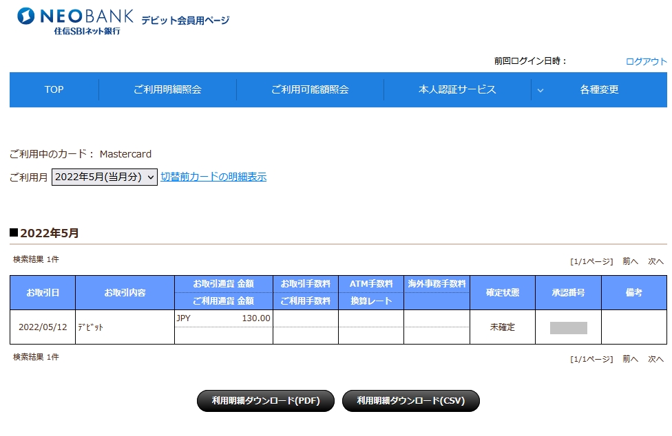Click the ATM手数料 header
This screenshot has width=672, height=436.
[371, 284]
